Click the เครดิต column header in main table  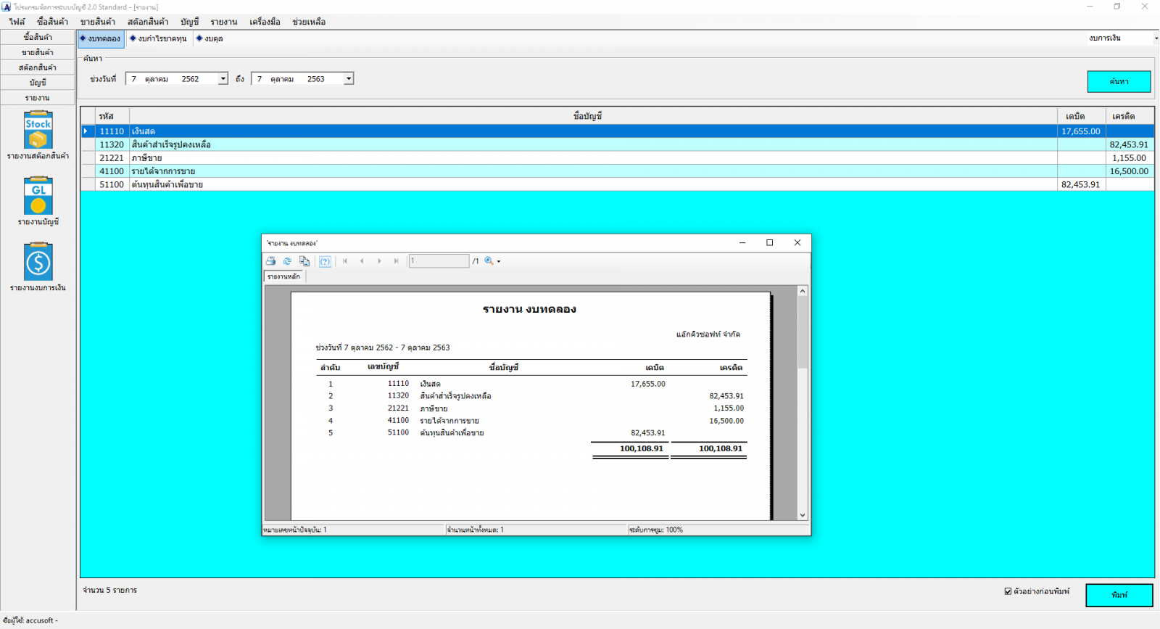1130,116
